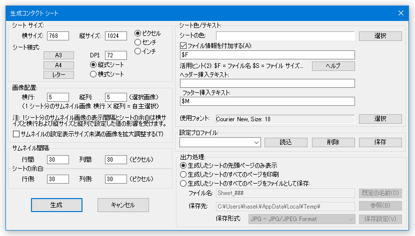Open the 設定プロファイル dropdown

pyautogui.click(x=220, y=142)
